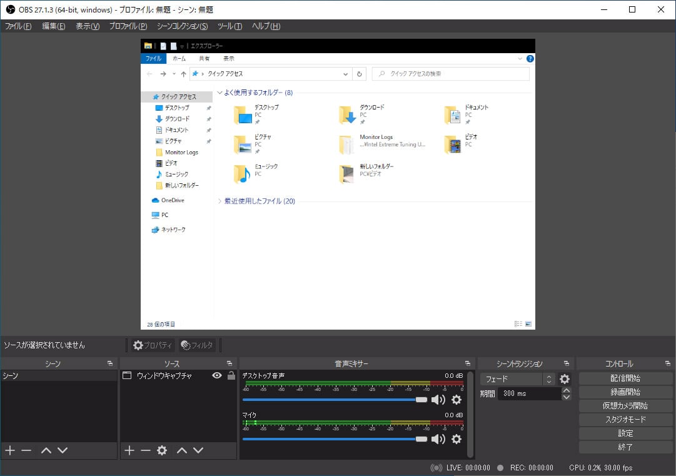Move source up in Sources panel

tap(182, 450)
